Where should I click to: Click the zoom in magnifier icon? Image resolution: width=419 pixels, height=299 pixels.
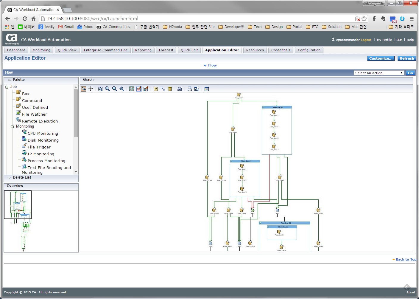[x=108, y=89]
